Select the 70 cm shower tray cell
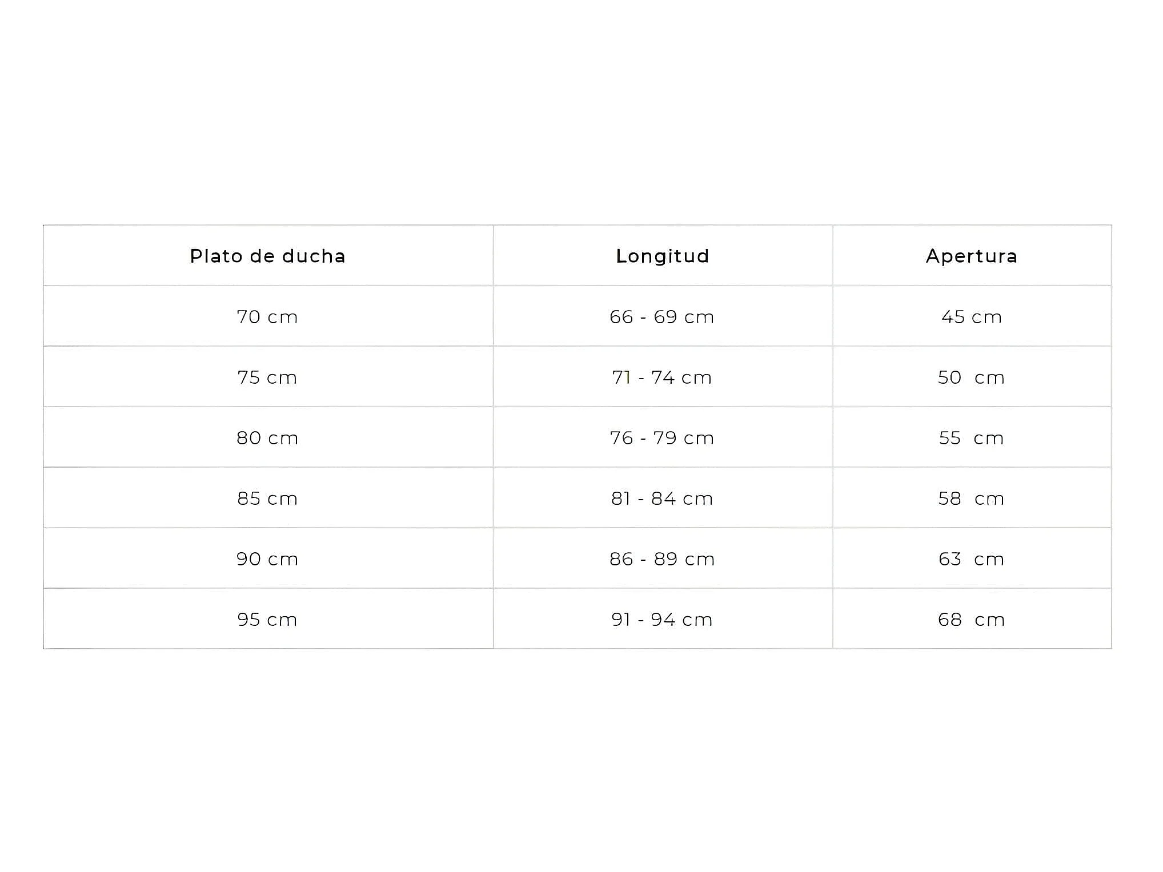The width and height of the screenshot is (1163, 872). click(267, 317)
